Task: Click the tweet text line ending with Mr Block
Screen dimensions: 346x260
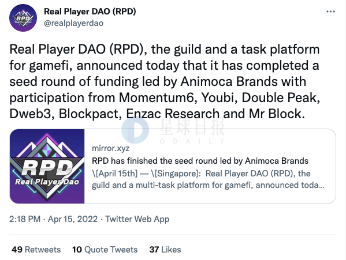Action: (157, 114)
